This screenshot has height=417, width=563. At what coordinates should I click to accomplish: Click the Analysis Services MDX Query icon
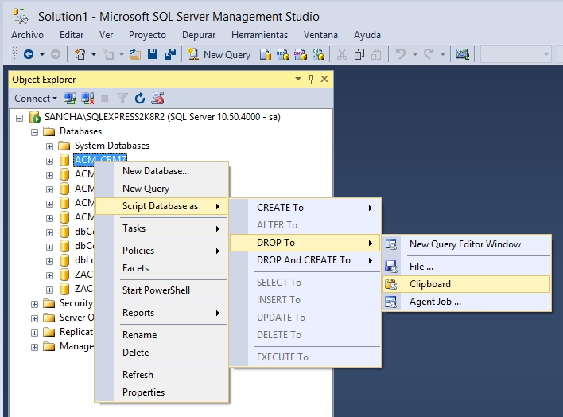[x=283, y=54]
